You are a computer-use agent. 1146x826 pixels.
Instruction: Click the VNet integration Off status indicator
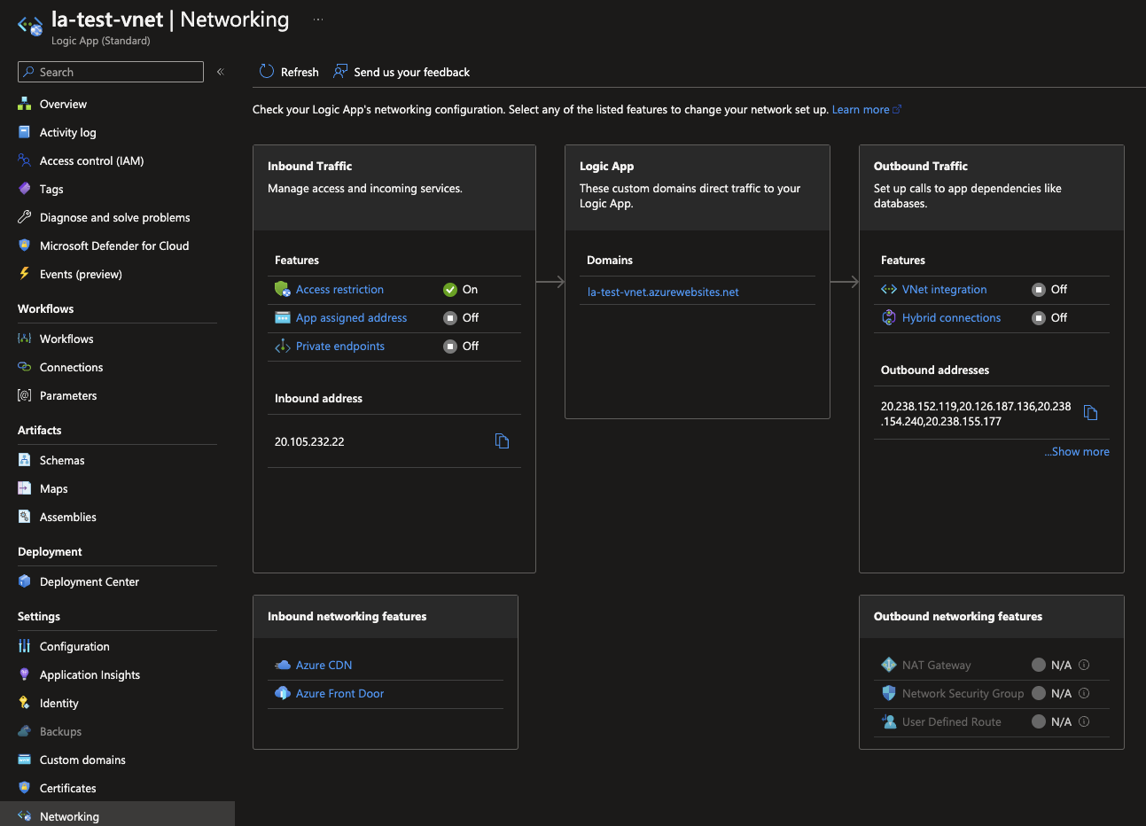1039,290
